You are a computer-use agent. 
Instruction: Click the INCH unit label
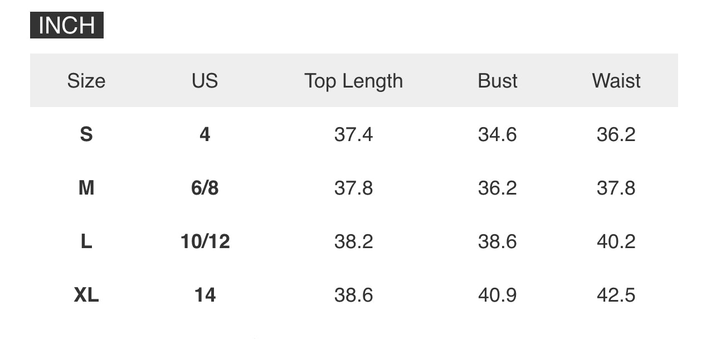tap(67, 26)
